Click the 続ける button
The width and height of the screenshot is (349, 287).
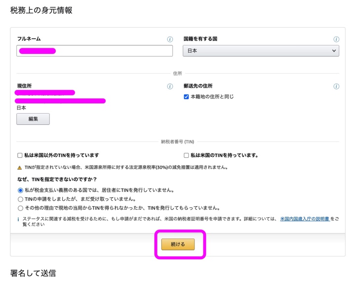(178, 244)
